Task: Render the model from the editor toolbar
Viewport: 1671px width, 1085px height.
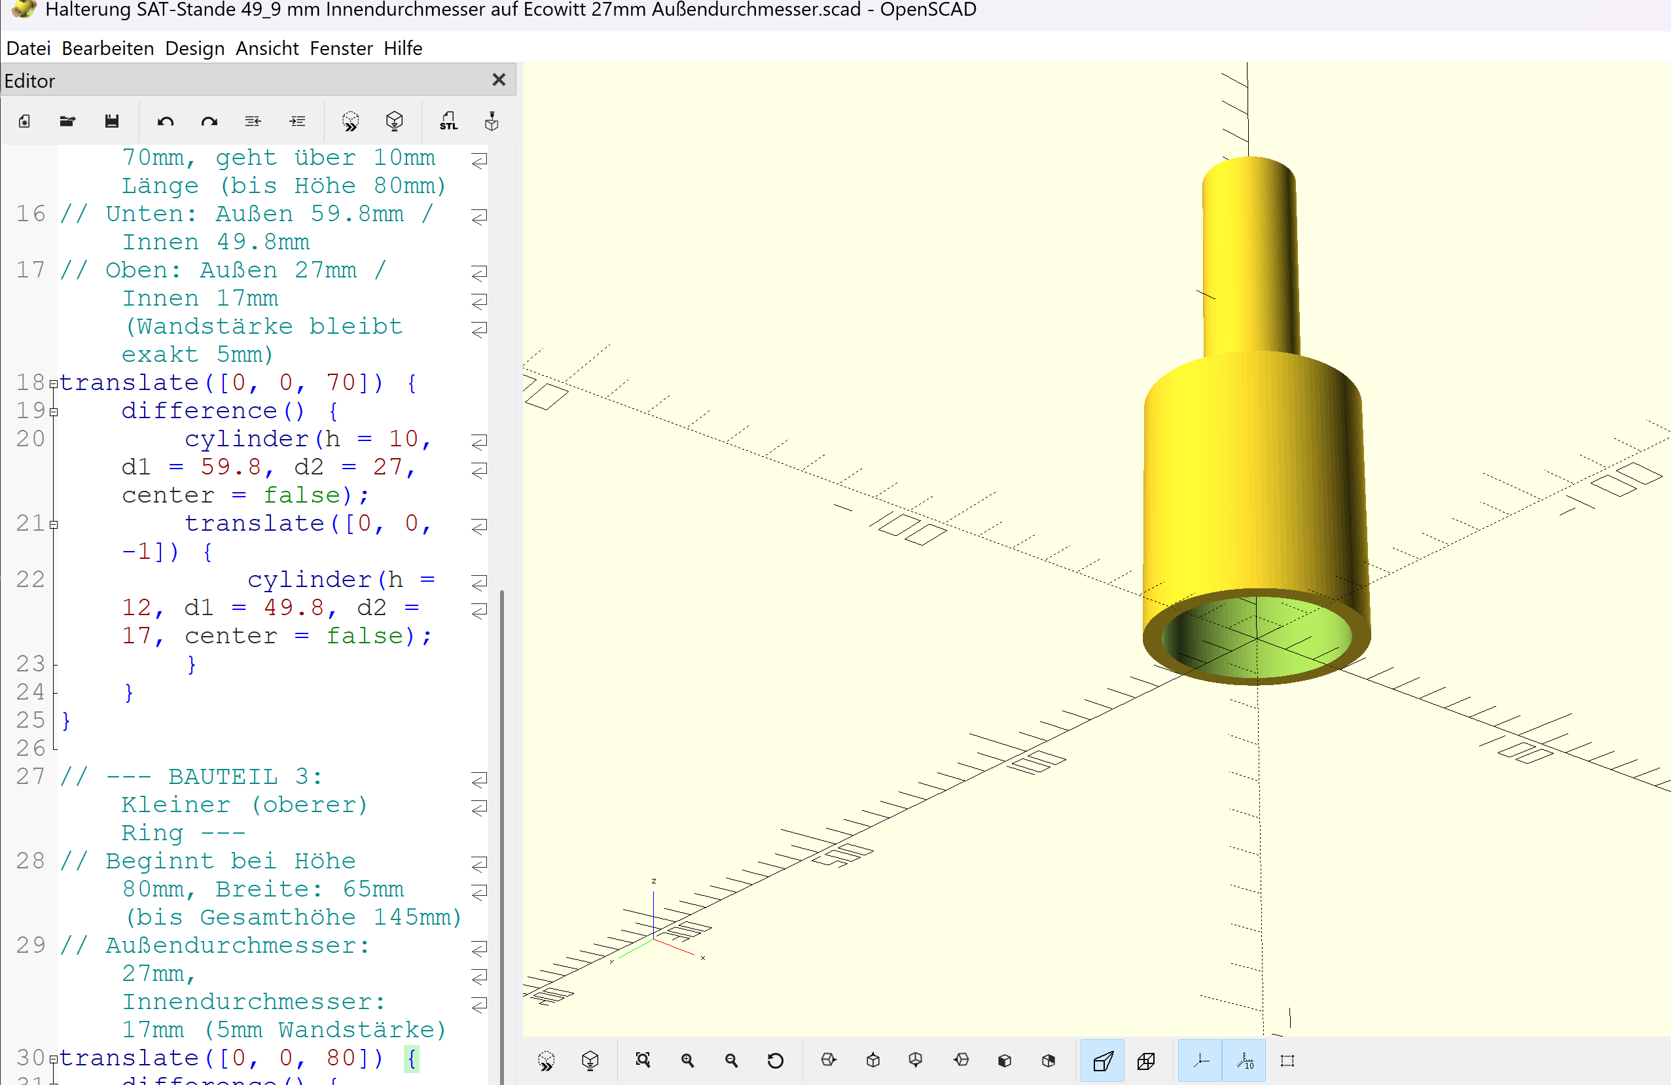Action: pyautogui.click(x=395, y=120)
